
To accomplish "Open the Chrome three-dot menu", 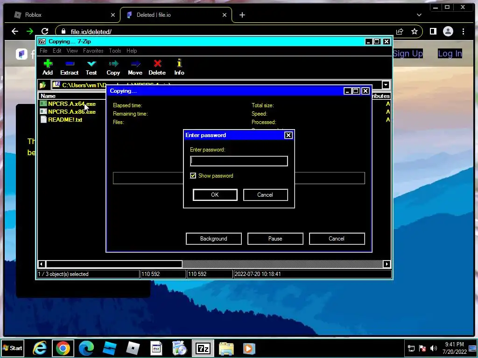I will tap(463, 31).
